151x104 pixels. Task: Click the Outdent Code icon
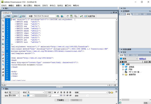point(3,72)
